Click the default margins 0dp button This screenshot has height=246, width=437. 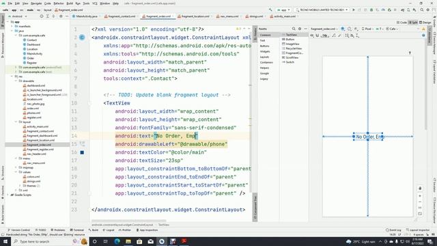pos(325,36)
